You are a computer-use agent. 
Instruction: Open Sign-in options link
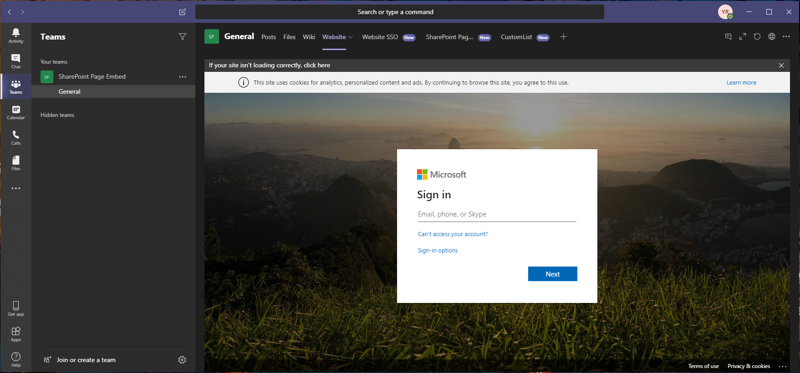click(438, 251)
